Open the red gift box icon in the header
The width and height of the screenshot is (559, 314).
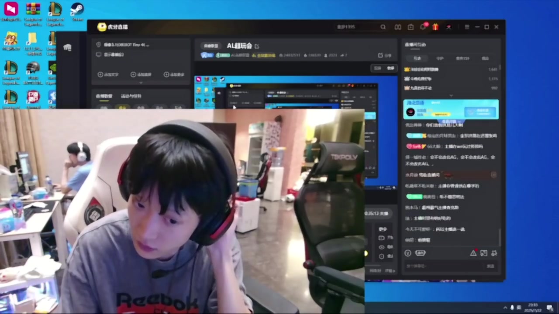tap(435, 27)
